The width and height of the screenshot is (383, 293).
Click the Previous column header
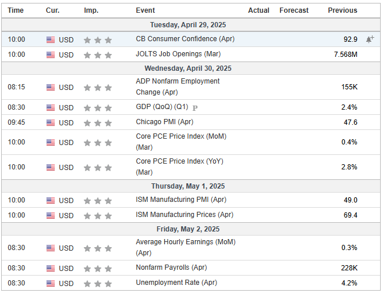tap(342, 10)
